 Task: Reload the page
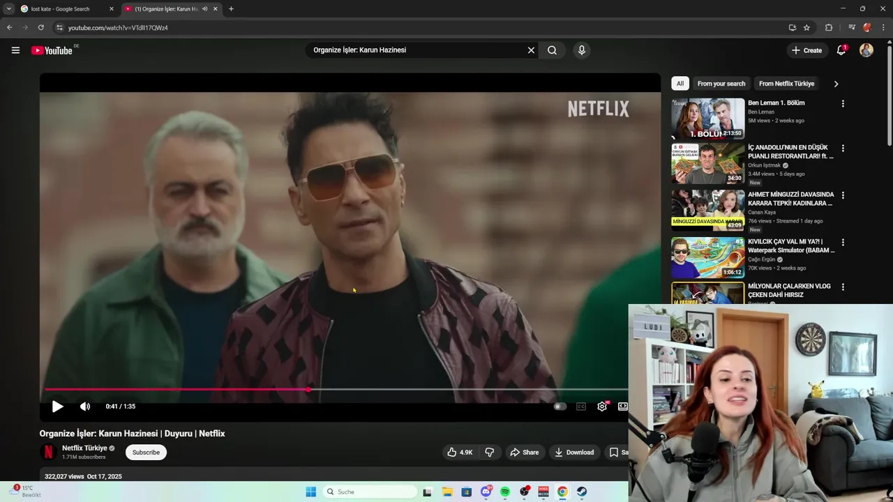(x=41, y=28)
